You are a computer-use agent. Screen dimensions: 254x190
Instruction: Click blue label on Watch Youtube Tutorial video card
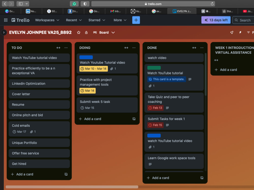[86, 57]
